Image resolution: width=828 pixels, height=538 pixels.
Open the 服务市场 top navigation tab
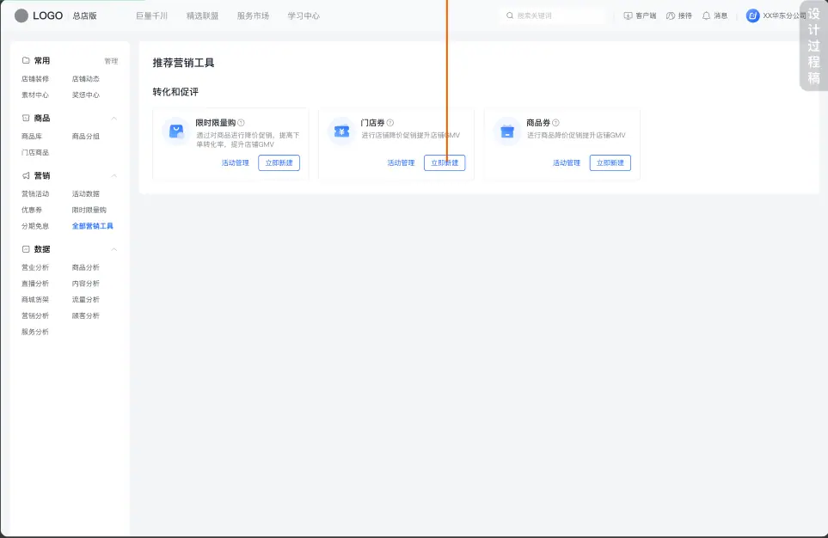pyautogui.click(x=253, y=15)
